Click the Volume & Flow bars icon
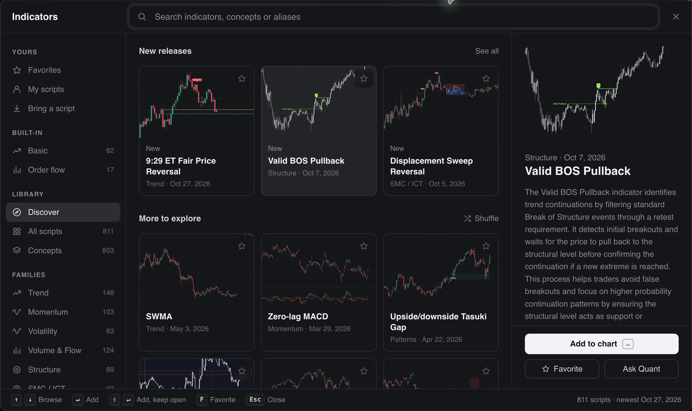692x411 pixels. (17, 350)
